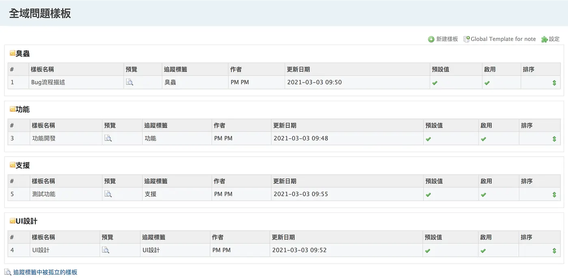Screen dimensions: 568x280
Task: Click the icon beside the 支援 section heading
Action: point(12,165)
